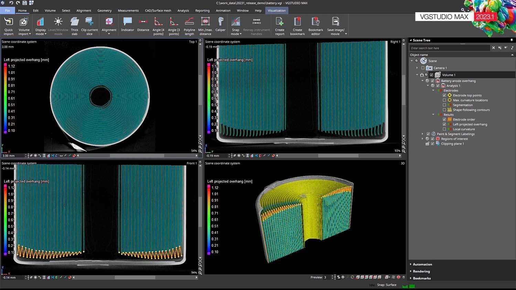Viewport: 516px width, 290px height.
Task: Switch to the Visualization tab
Action: pos(277,11)
